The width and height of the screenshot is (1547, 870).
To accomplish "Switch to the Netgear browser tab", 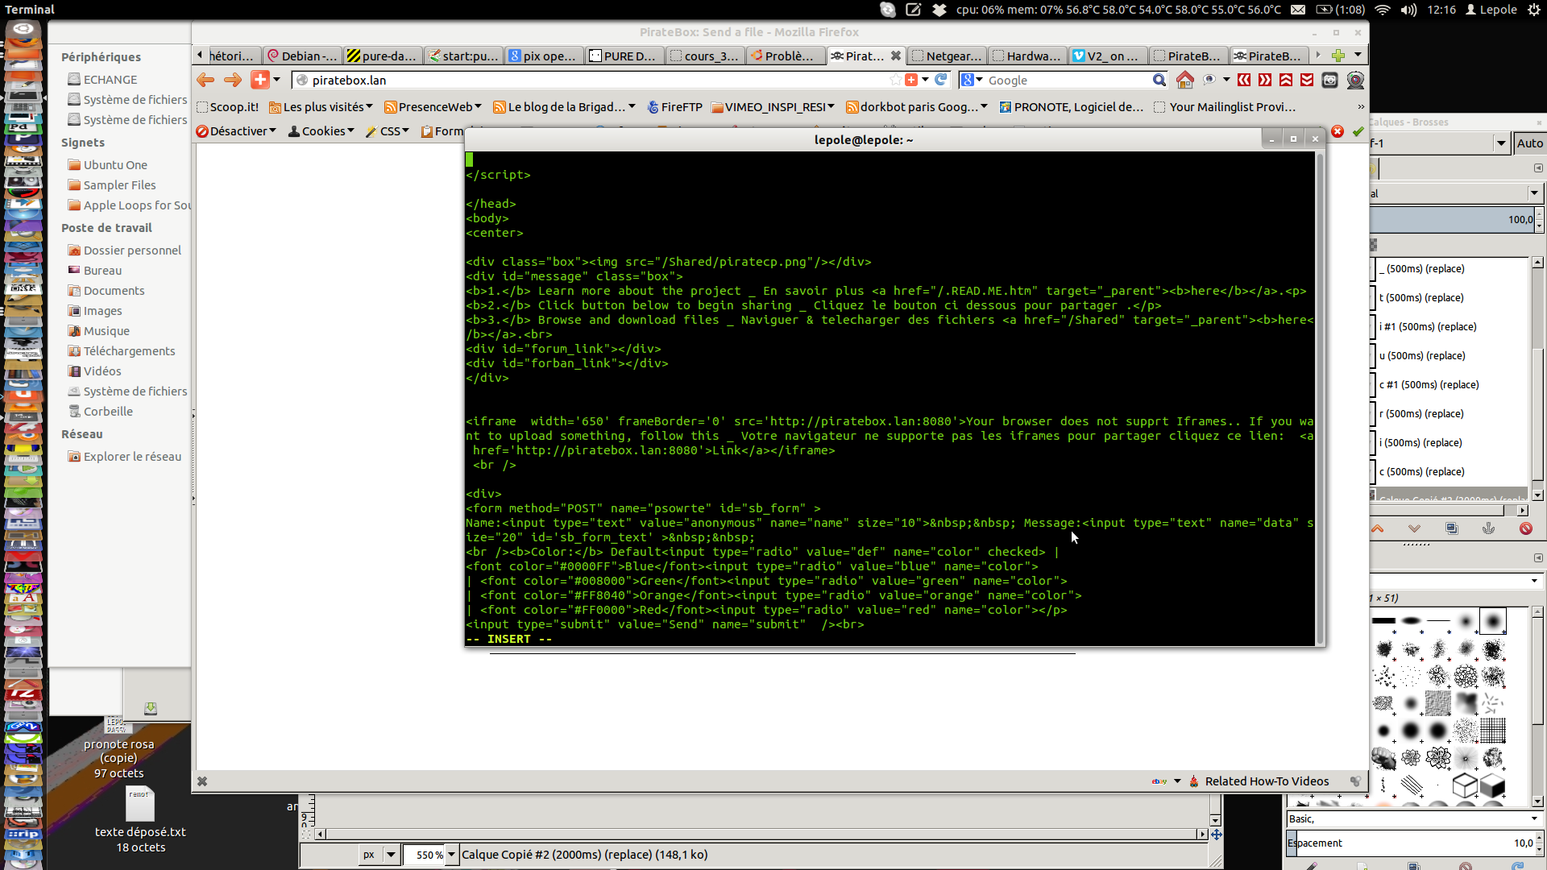I will 947,56.
